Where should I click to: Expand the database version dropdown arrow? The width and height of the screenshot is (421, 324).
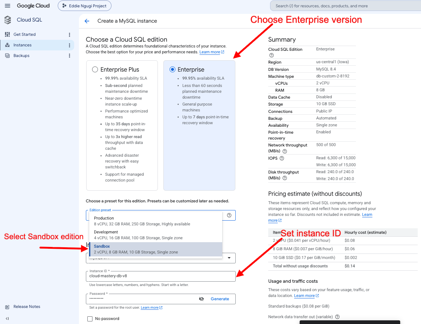coord(229,258)
